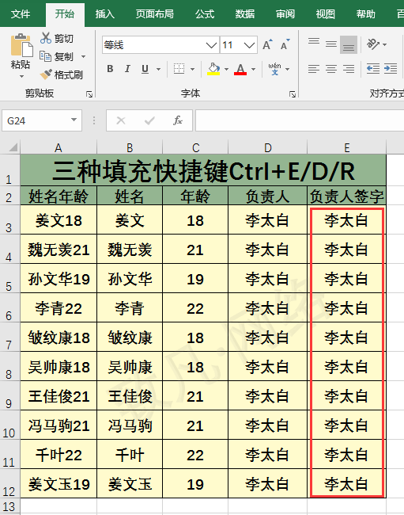Decrease the cell indent
This screenshot has height=515, width=404.
click(373, 69)
